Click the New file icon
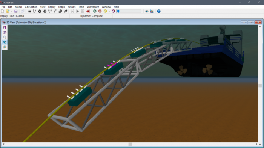This screenshot has height=148, width=264. coord(3,11)
